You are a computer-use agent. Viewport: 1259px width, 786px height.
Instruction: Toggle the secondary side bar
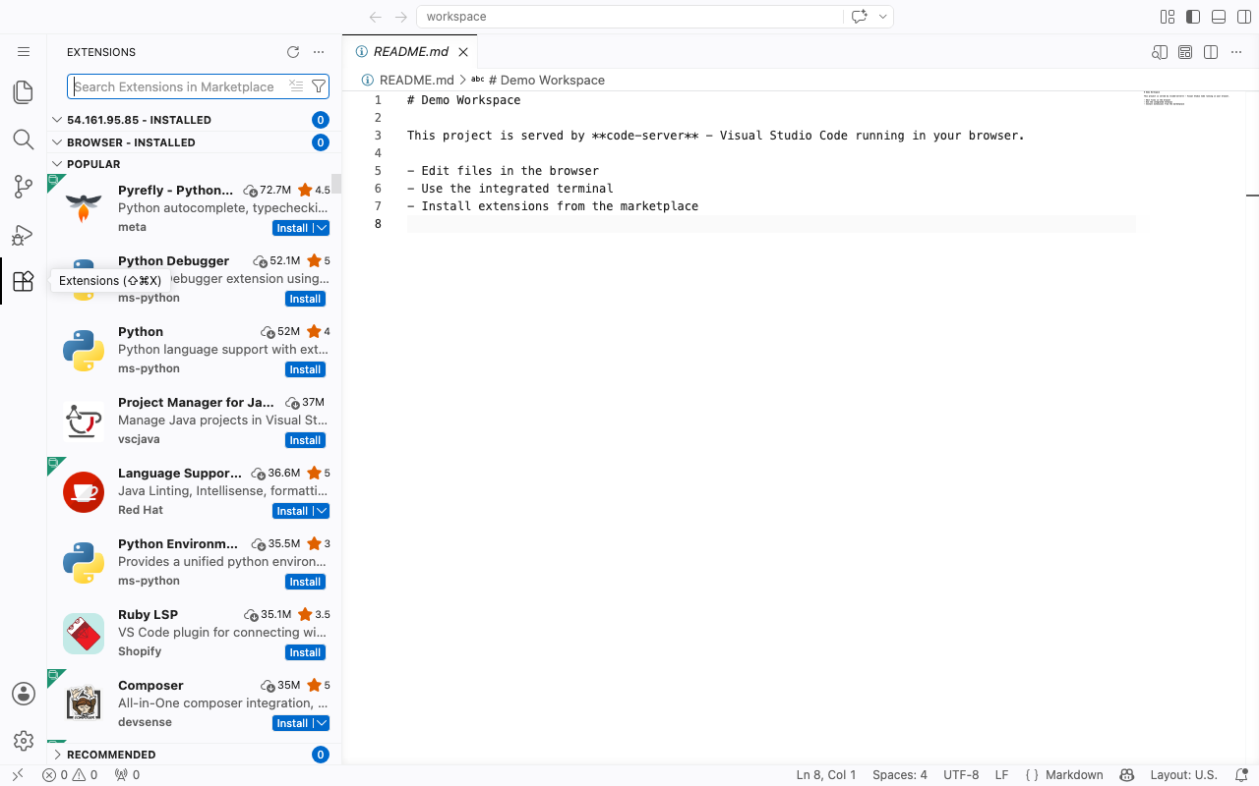tap(1244, 17)
